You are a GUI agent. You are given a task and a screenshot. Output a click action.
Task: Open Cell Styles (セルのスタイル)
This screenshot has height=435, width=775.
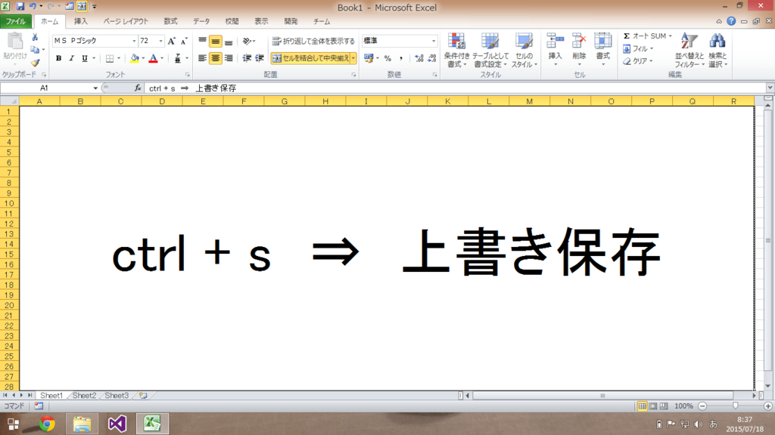tap(524, 50)
